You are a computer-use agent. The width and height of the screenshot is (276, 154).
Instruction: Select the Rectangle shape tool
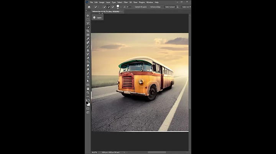[x=88, y=85]
